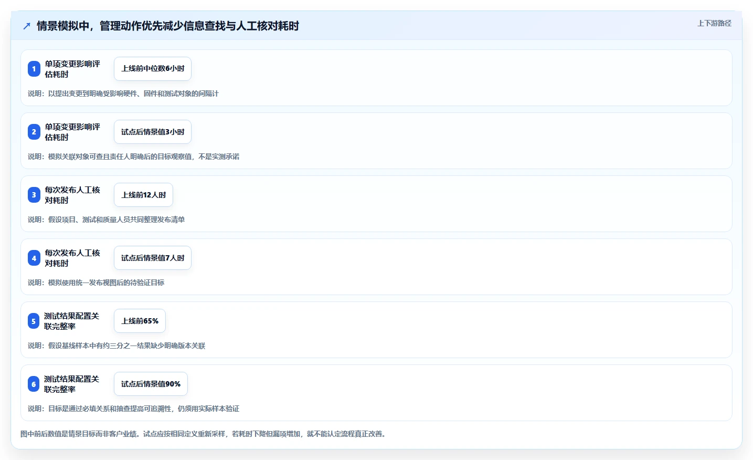The width and height of the screenshot is (753, 460).
Task: Click the 上线前12人时 value chip
Action: 143,195
